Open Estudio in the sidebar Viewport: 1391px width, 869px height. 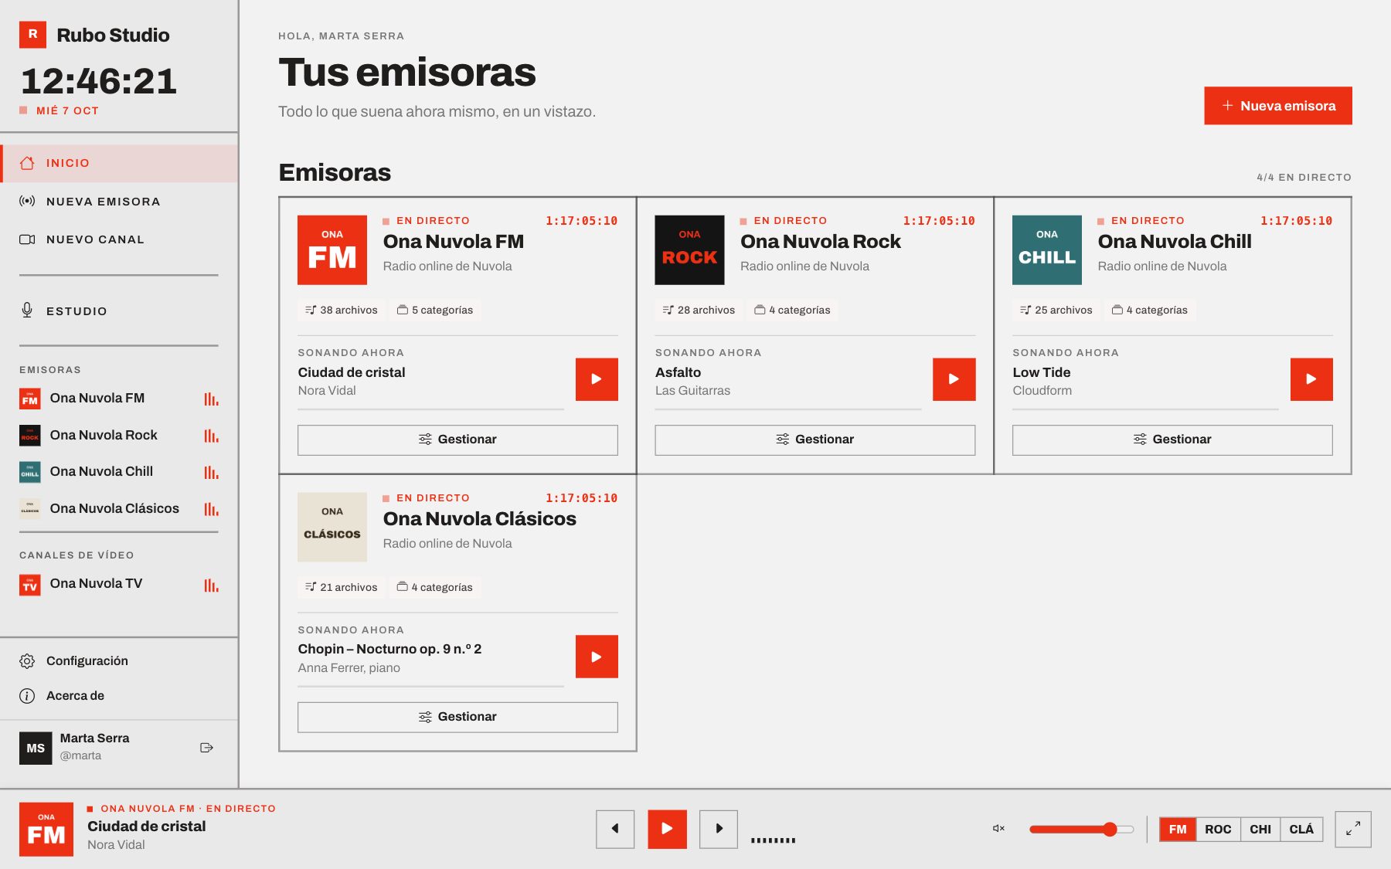(120, 311)
